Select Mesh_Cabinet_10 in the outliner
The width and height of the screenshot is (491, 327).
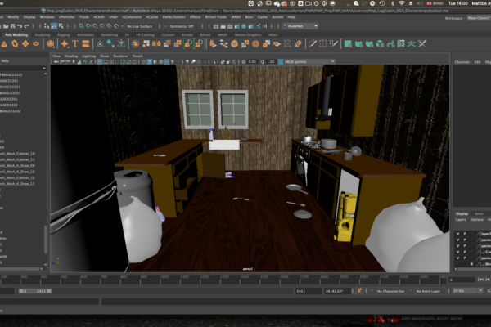click(17, 154)
